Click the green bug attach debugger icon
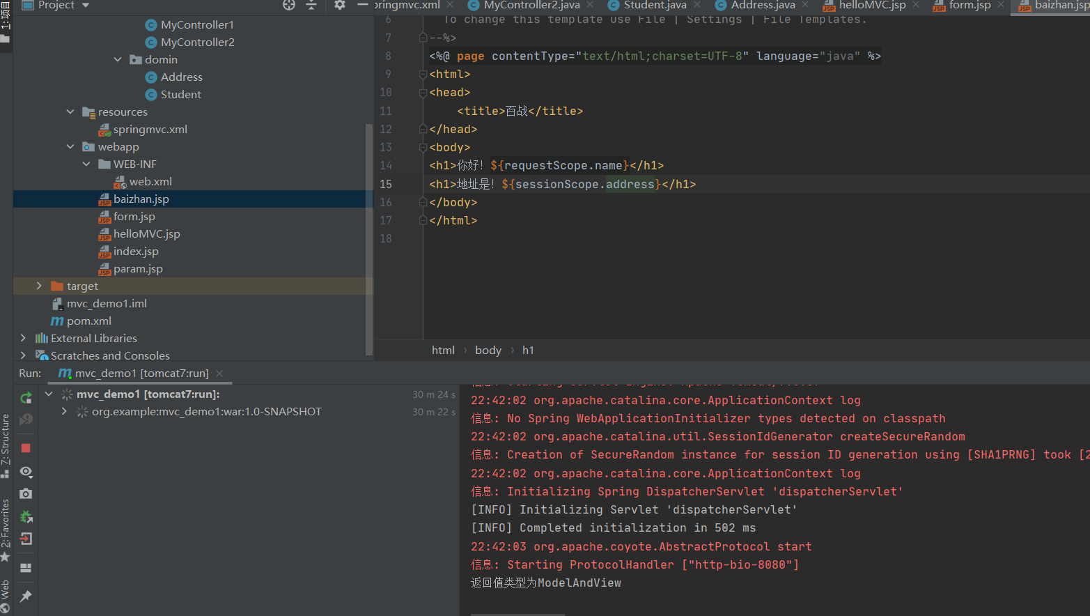The width and height of the screenshot is (1090, 616). click(26, 516)
